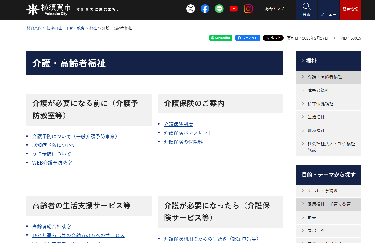Image resolution: width=375 pixels, height=243 pixels.
Task: Click the Yokosuka City logo
Action: [49, 9]
